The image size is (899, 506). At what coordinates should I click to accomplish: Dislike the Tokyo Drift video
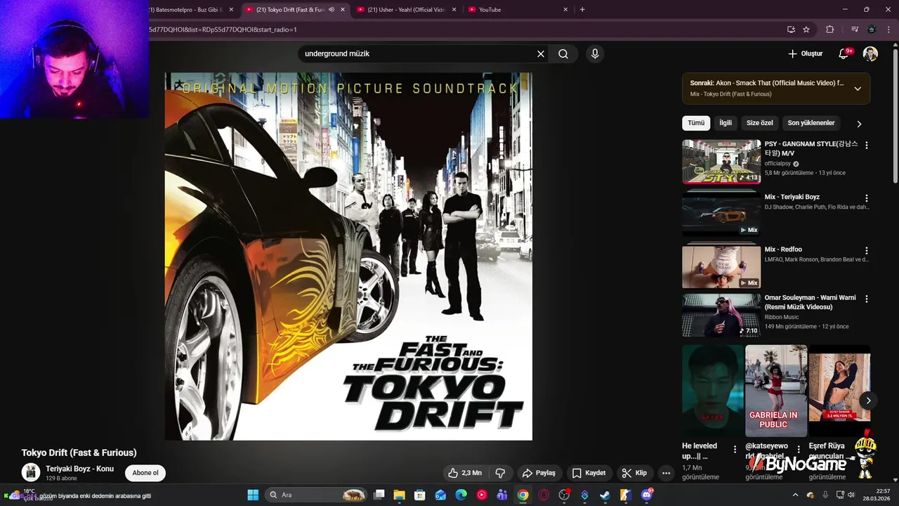click(501, 473)
